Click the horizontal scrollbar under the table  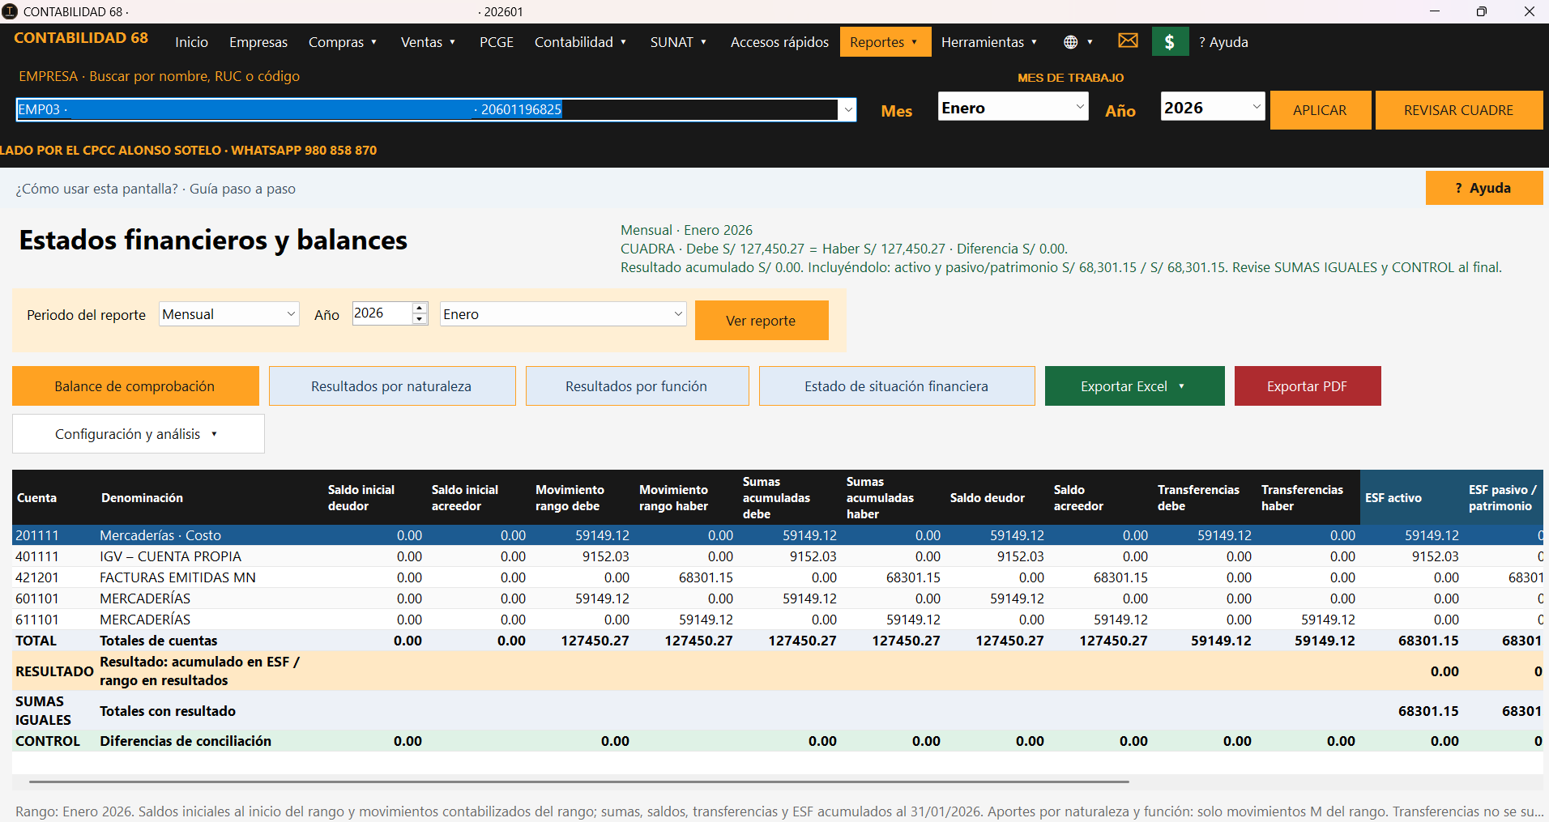(x=579, y=782)
